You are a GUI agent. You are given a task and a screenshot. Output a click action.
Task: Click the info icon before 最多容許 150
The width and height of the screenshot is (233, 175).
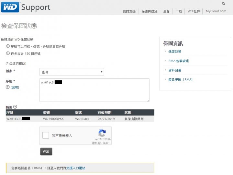(8, 53)
